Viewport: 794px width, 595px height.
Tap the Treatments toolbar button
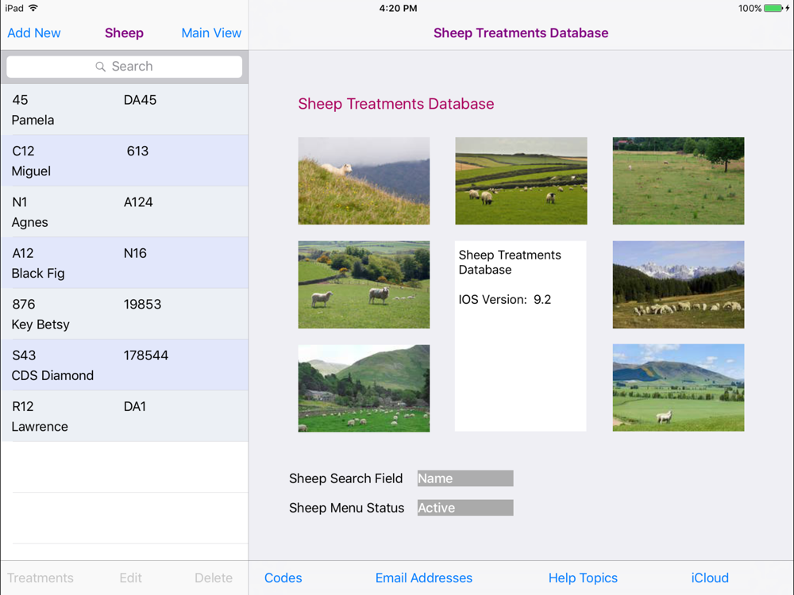(x=40, y=578)
